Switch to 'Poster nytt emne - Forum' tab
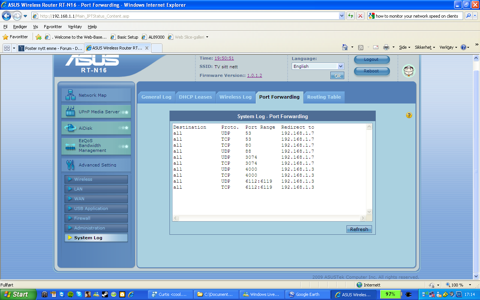480x300 pixels. pos(51,48)
